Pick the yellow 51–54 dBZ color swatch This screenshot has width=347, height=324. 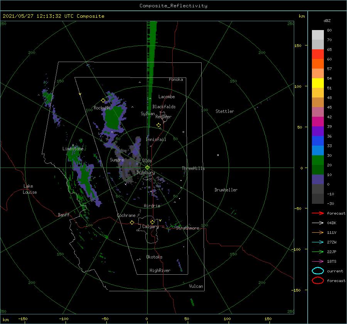coord(318,83)
